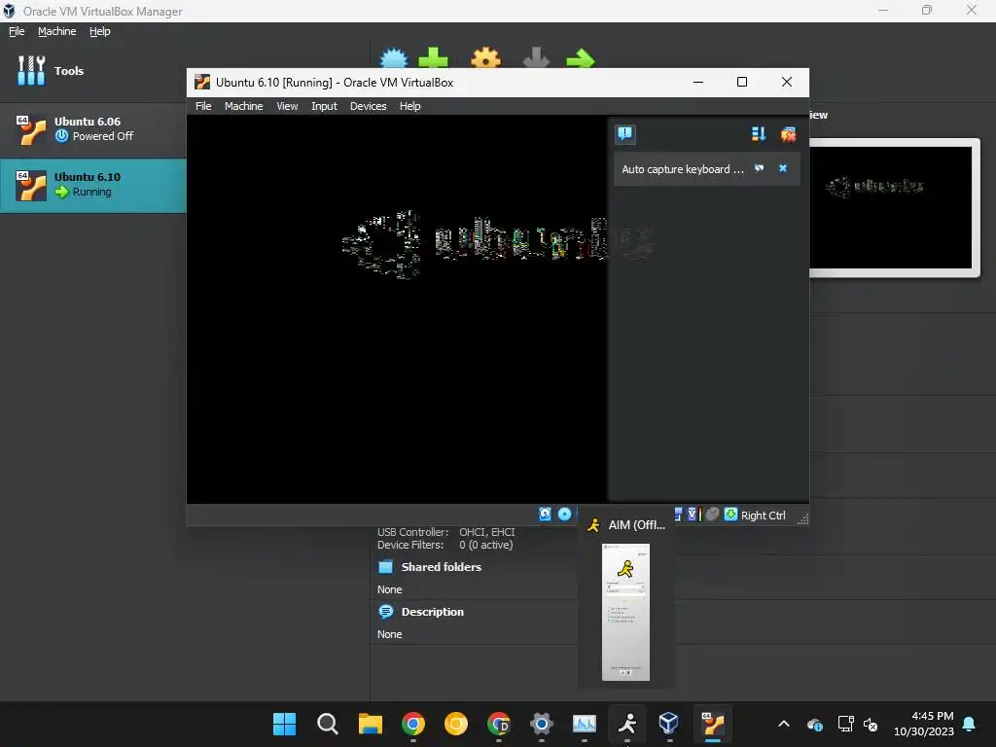This screenshot has height=747, width=996.
Task: Open Machine menu in VirtualBox Manager
Action: (x=56, y=31)
